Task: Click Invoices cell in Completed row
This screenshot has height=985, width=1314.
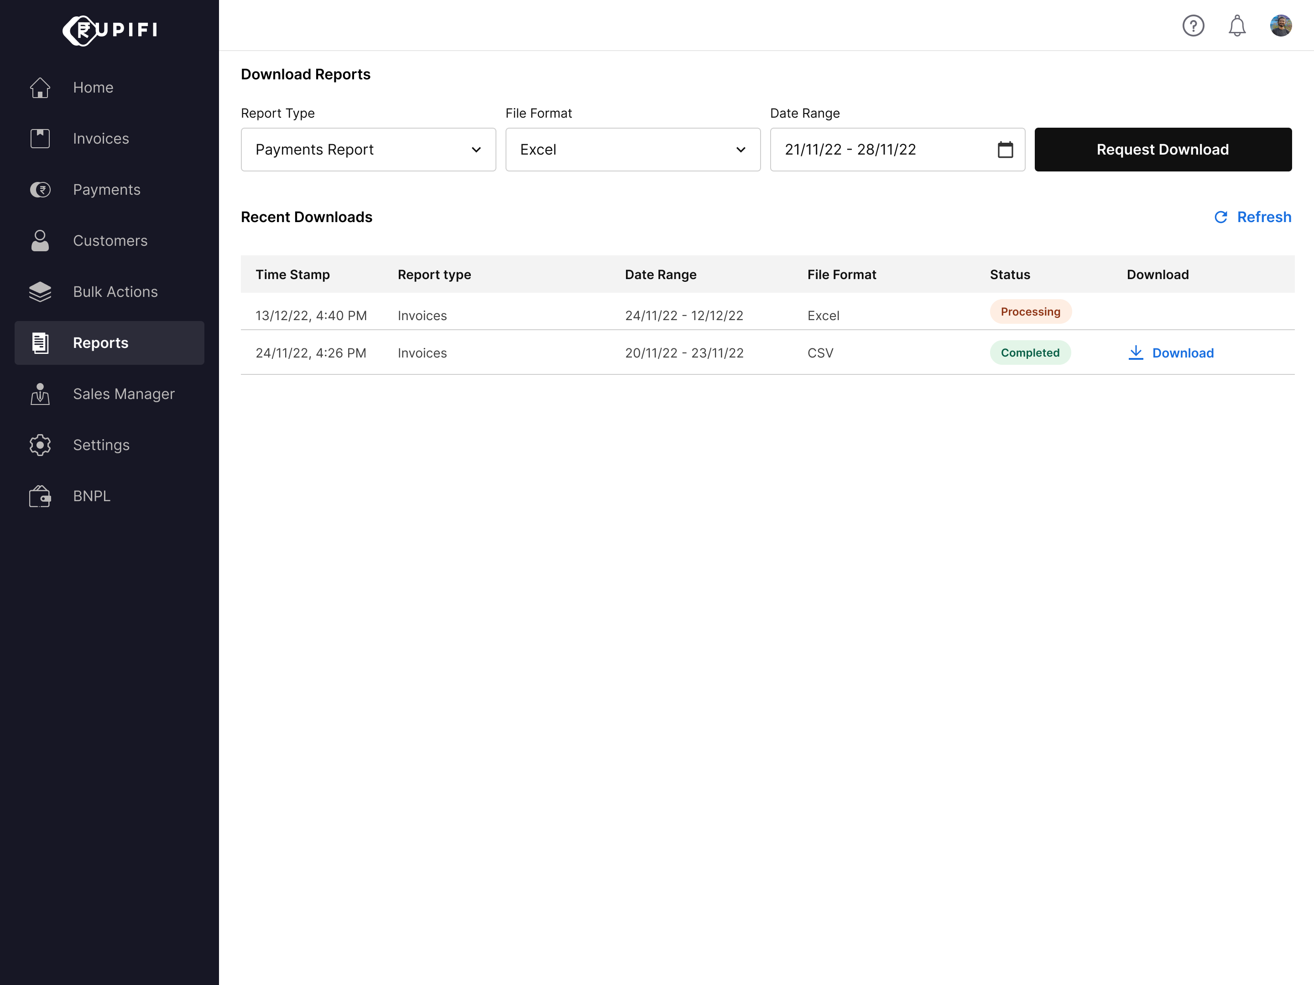Action: click(422, 353)
